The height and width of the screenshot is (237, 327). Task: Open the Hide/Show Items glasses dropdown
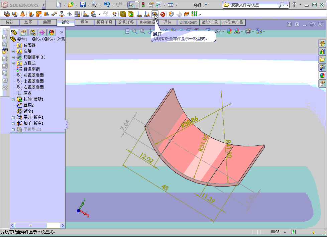(223, 32)
